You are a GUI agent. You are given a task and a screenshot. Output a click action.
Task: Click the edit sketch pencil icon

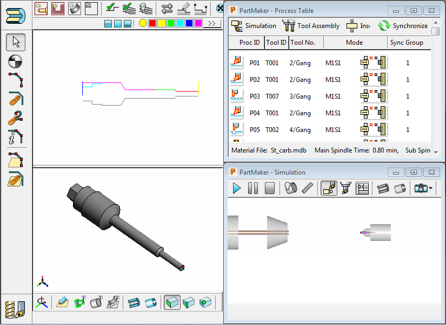(x=62, y=302)
